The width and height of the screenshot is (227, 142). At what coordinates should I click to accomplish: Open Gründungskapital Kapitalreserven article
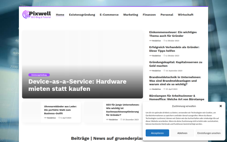[x=176, y=64]
